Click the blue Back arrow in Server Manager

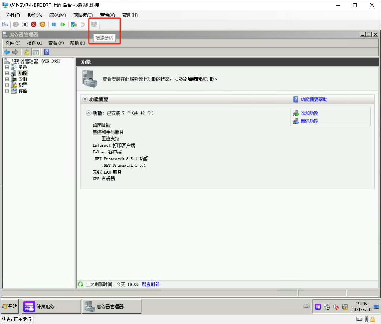coord(6,52)
